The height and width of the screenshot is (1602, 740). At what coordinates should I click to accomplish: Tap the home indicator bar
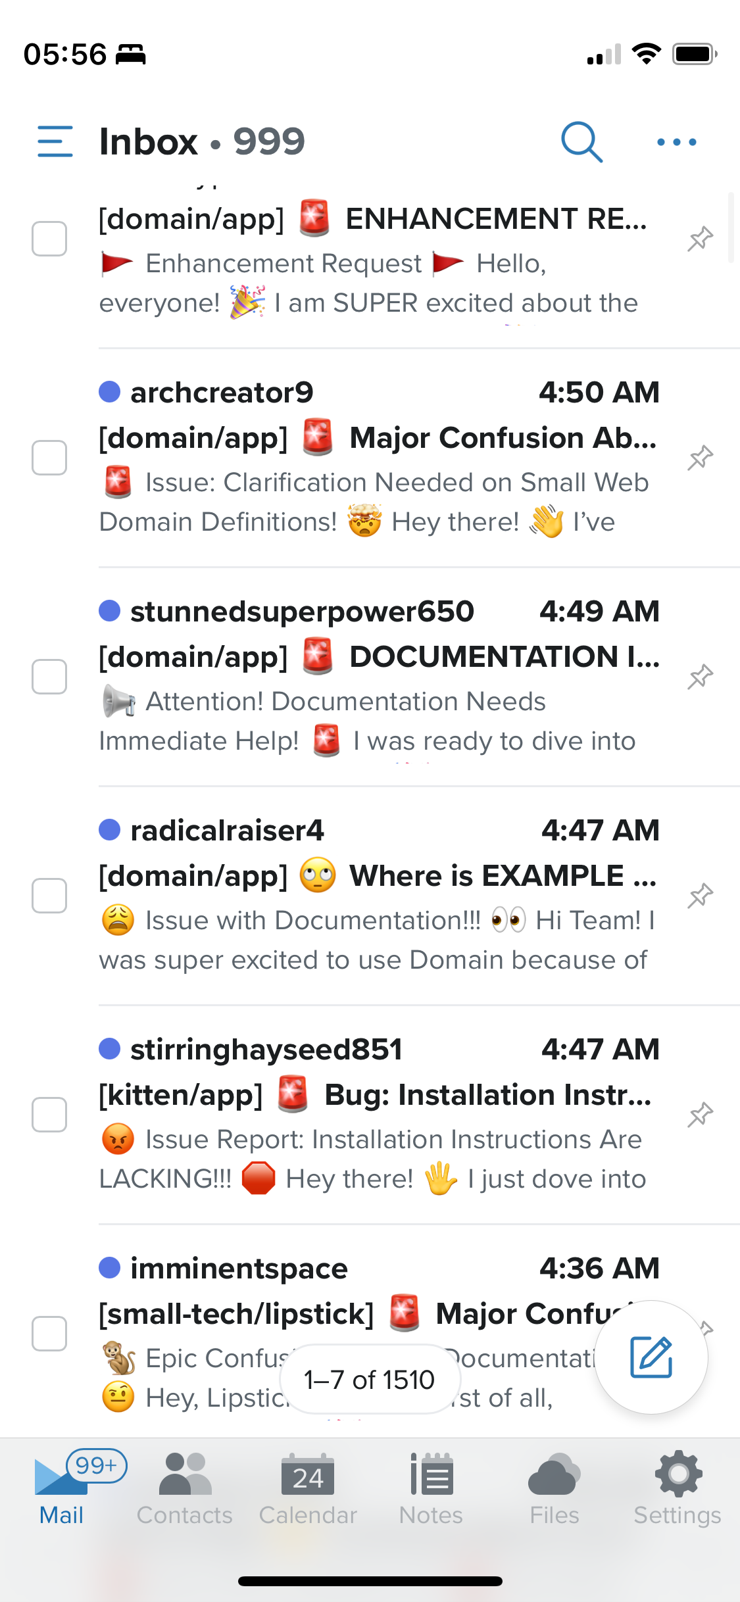pos(370,1581)
